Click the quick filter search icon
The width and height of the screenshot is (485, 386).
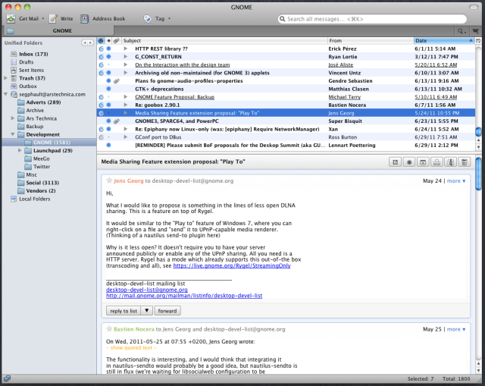(462, 31)
